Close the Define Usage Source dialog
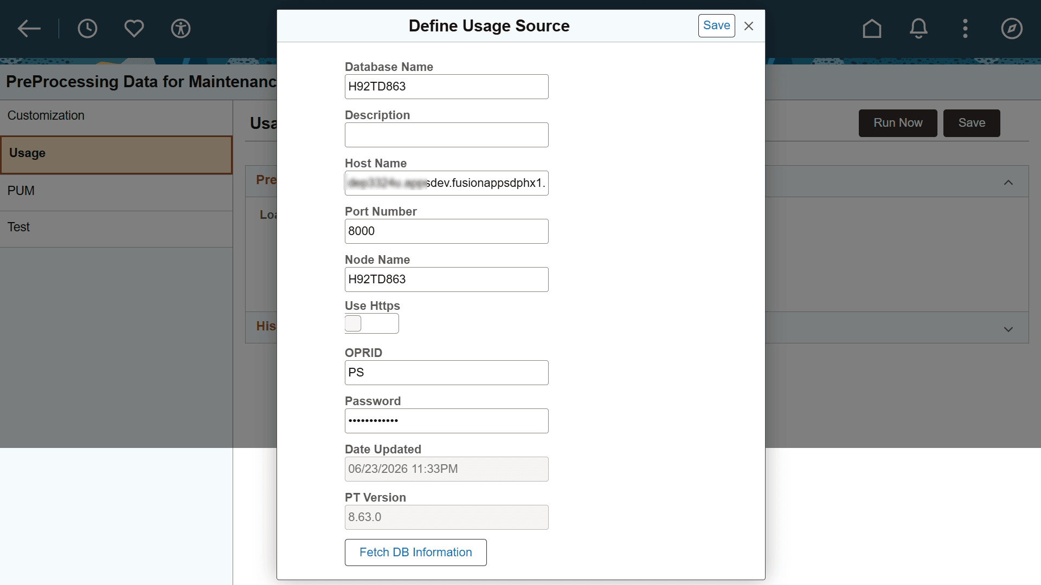This screenshot has width=1041, height=585. [x=749, y=26]
